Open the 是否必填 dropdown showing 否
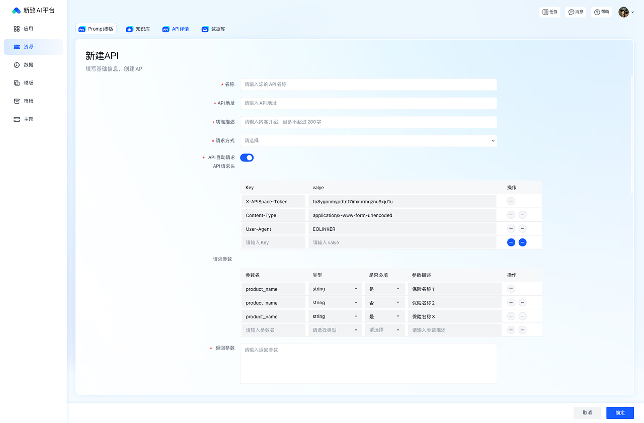 coord(384,303)
